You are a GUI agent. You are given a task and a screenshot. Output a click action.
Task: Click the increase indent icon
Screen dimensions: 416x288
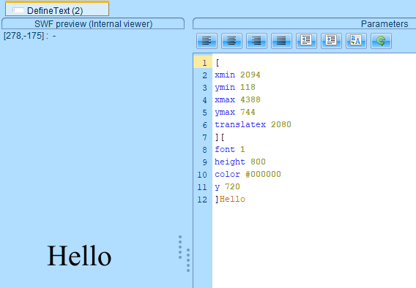[331, 41]
